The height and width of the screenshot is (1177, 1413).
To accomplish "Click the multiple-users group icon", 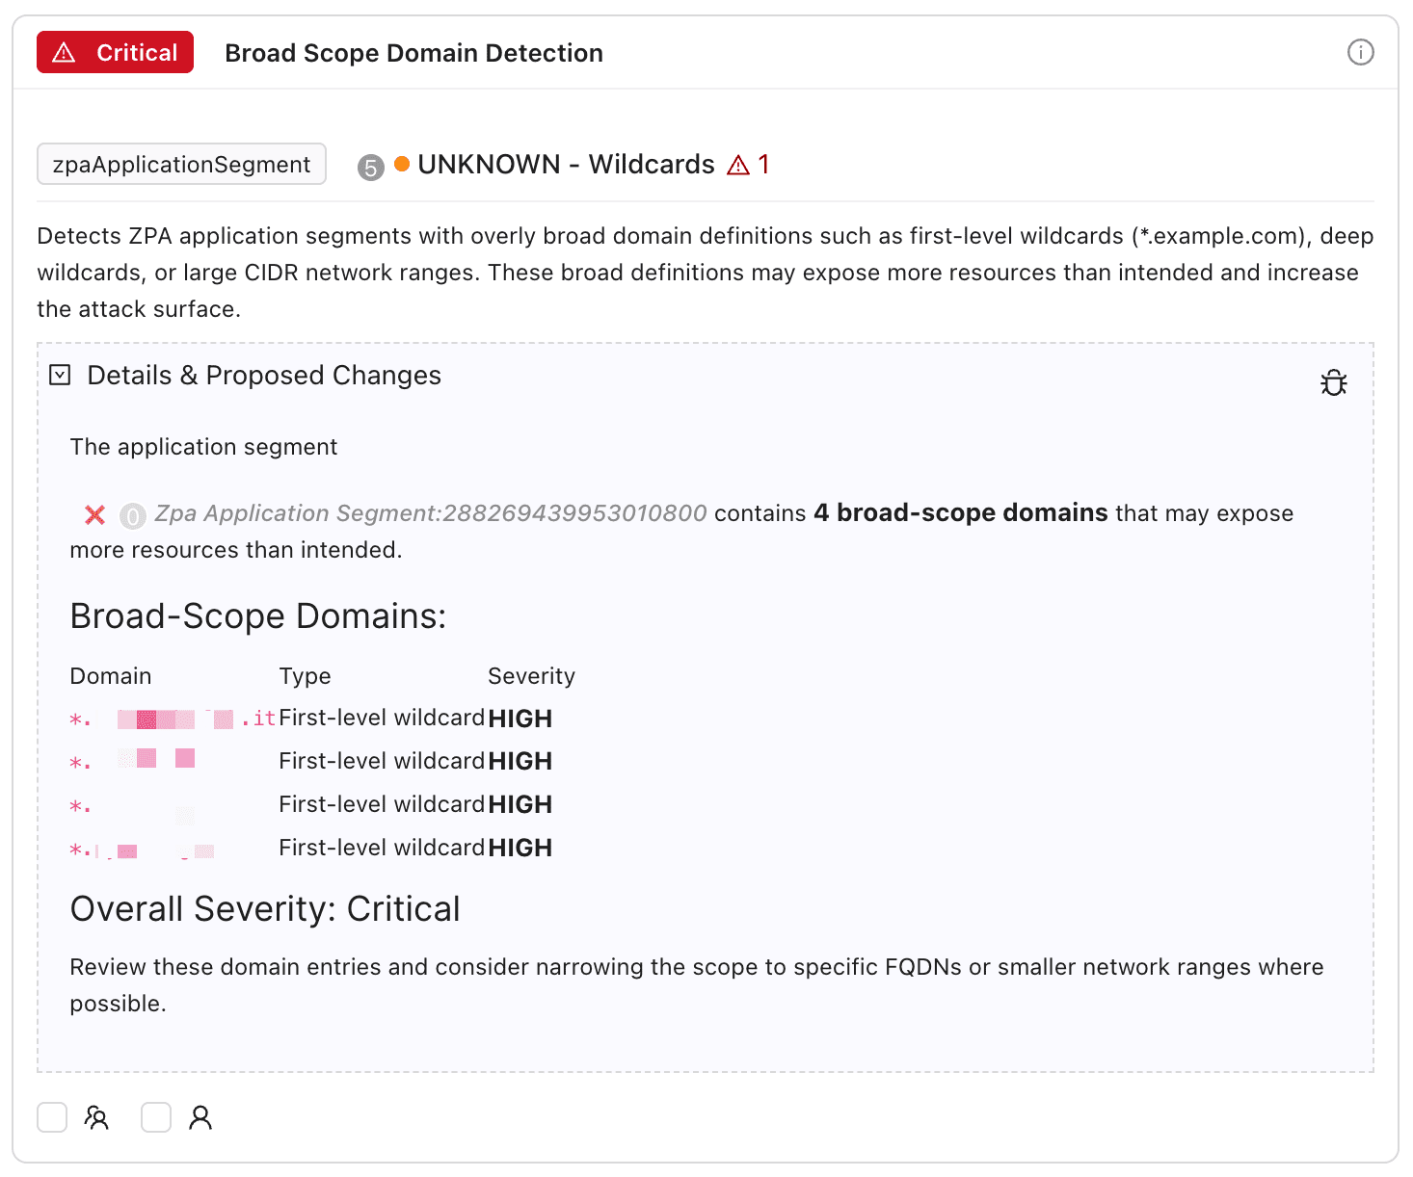I will tap(96, 1117).
